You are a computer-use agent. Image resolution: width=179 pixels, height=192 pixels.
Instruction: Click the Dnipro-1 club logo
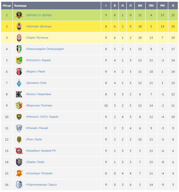(19, 15)
